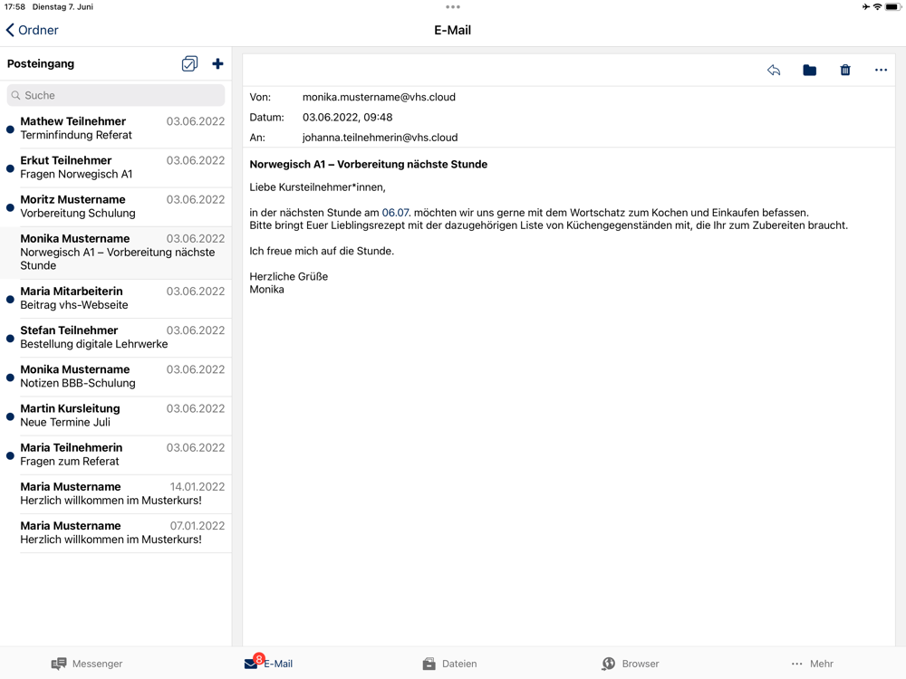Open welcome email dated 14.01.2022

(x=116, y=493)
